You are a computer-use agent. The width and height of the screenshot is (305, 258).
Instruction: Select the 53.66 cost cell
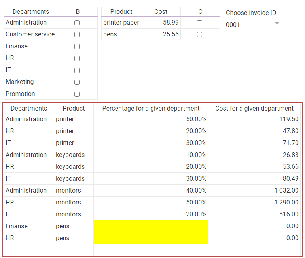click(x=254, y=166)
